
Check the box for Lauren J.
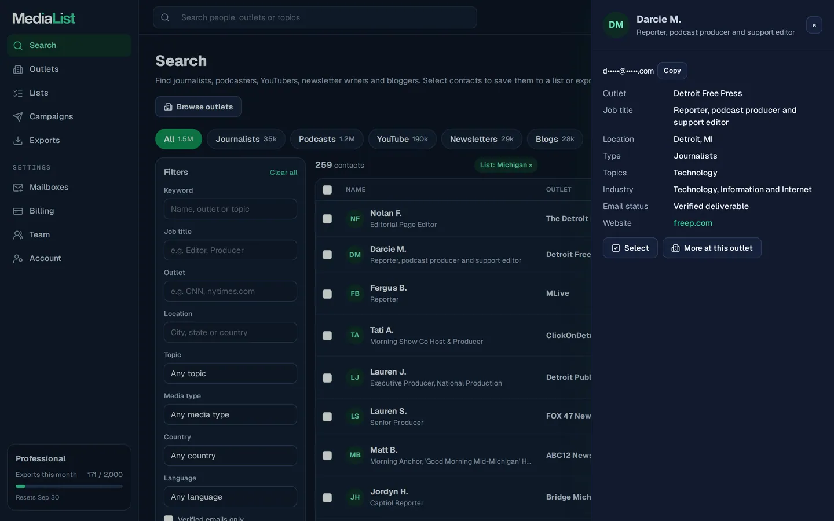(327, 378)
